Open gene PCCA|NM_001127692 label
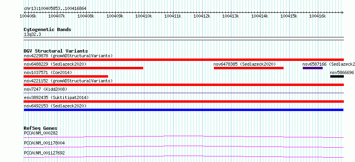This screenshot has width=355, height=162. pos(44,153)
